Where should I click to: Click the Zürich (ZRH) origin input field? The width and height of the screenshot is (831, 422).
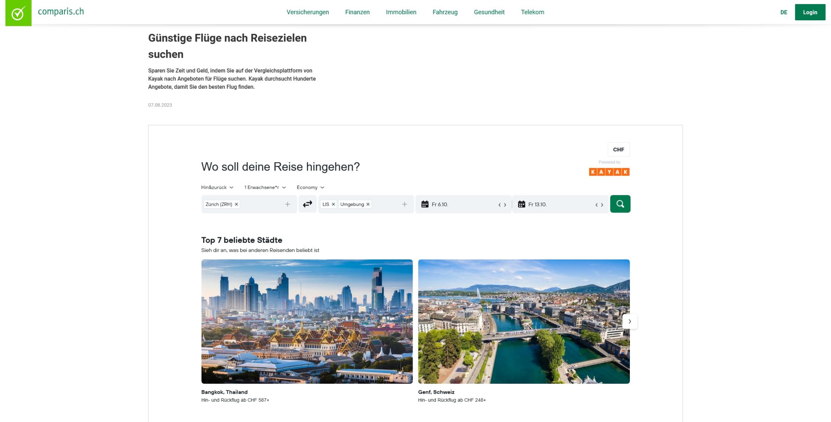249,204
